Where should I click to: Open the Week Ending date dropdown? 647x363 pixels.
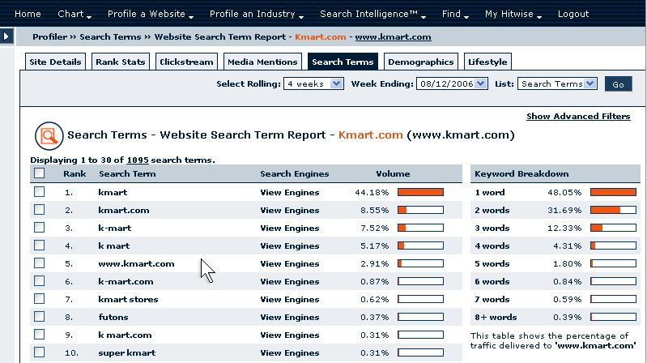point(452,83)
